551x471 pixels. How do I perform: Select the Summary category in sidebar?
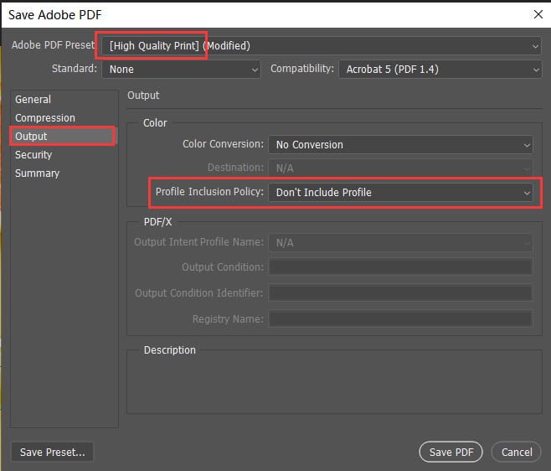(x=64, y=173)
